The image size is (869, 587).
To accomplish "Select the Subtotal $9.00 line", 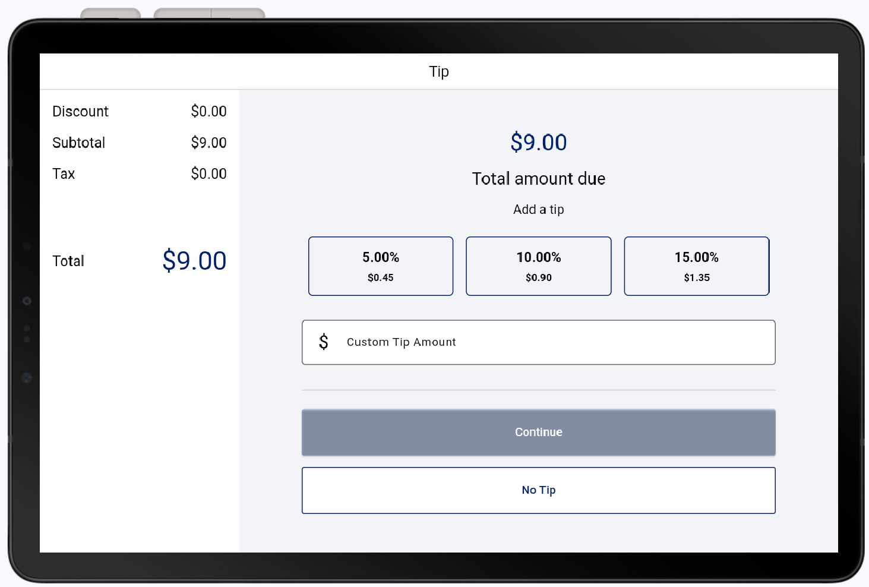I will 139,143.
